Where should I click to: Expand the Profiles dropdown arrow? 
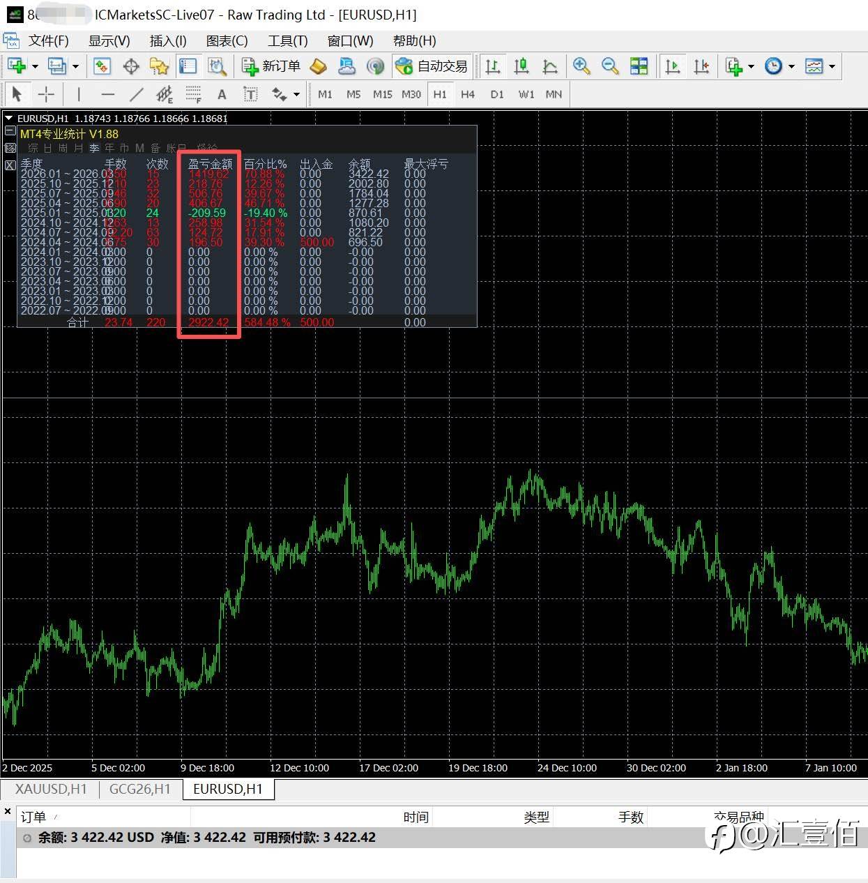pos(75,67)
